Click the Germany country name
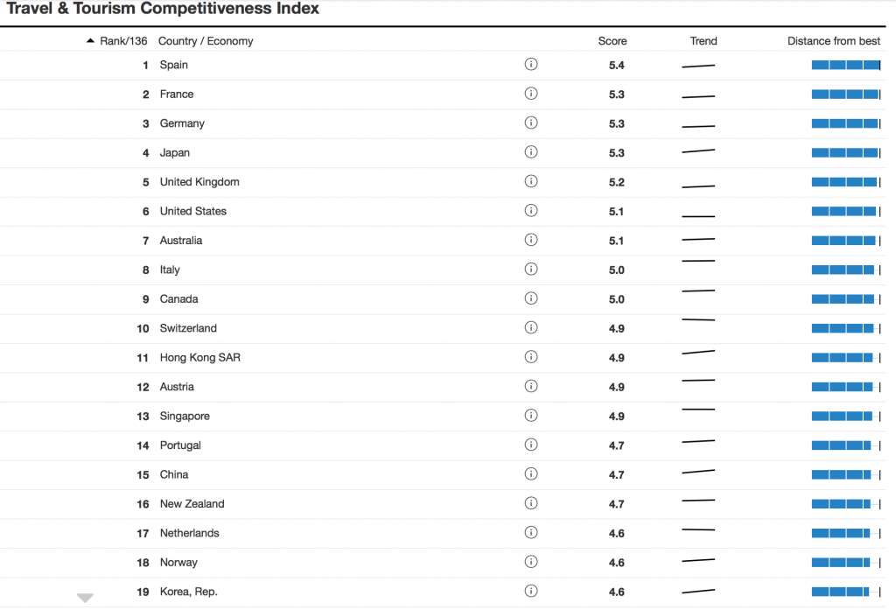 tap(182, 123)
